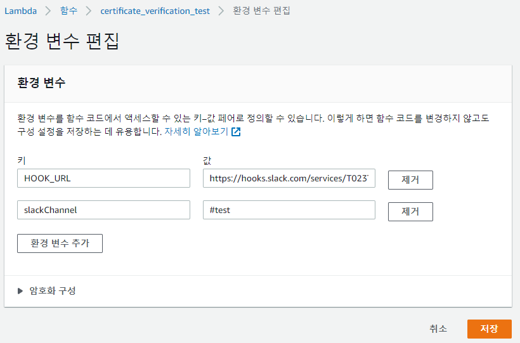
Task: Focus the slackChannel key field
Action: 103,210
